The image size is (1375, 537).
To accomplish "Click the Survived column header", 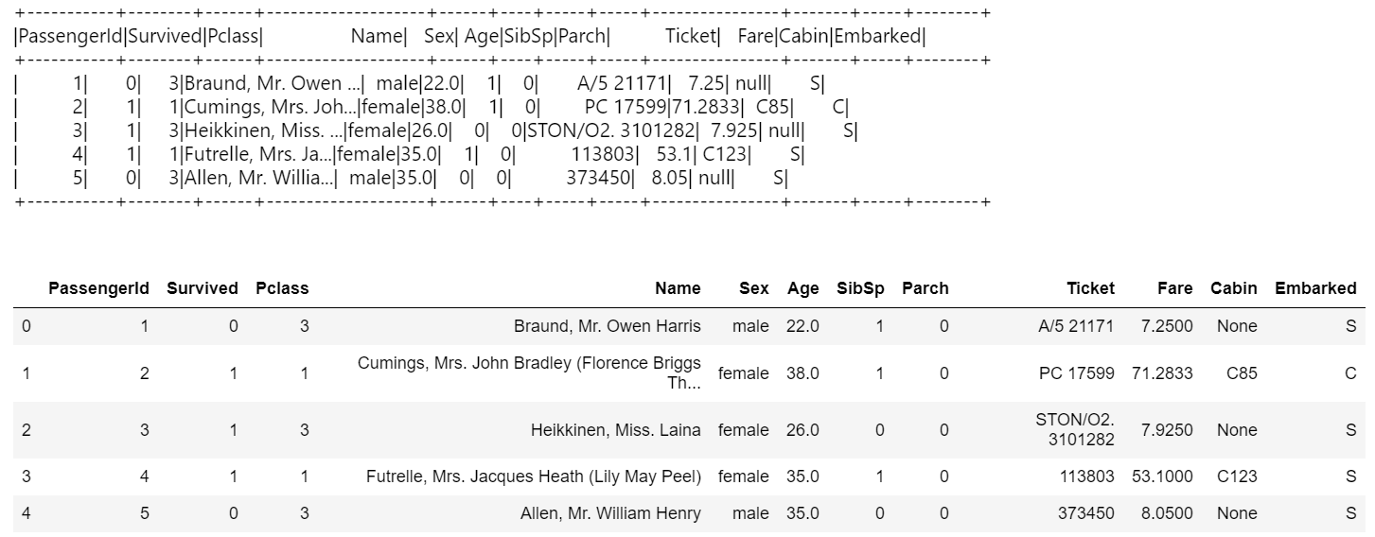I will point(203,288).
